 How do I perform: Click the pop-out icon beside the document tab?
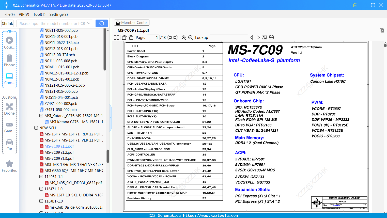click(382, 30)
